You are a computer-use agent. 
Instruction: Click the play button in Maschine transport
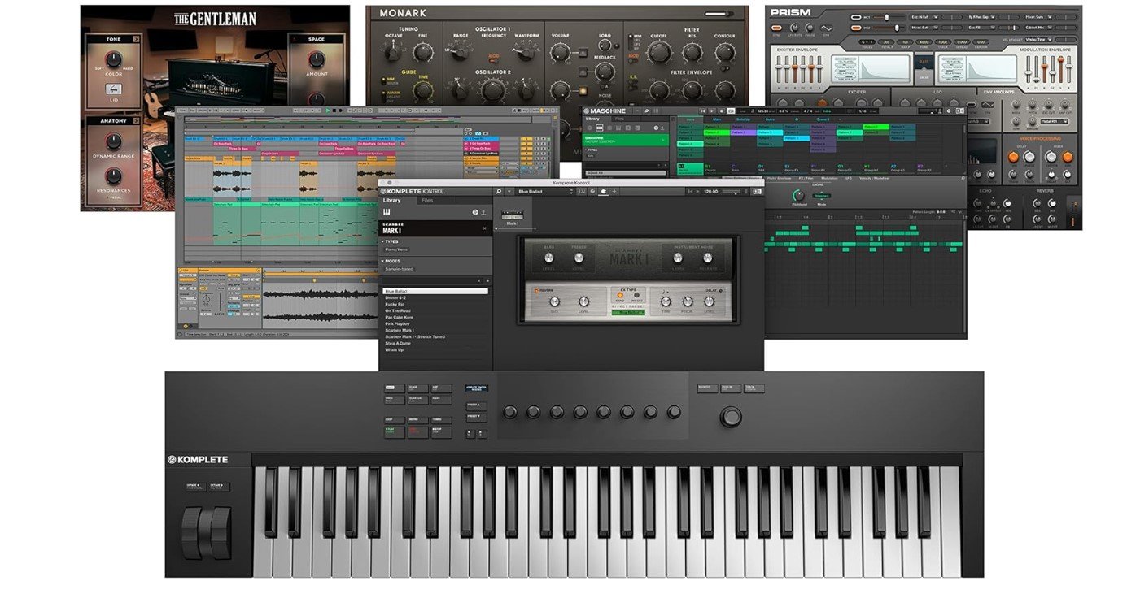pos(712,111)
